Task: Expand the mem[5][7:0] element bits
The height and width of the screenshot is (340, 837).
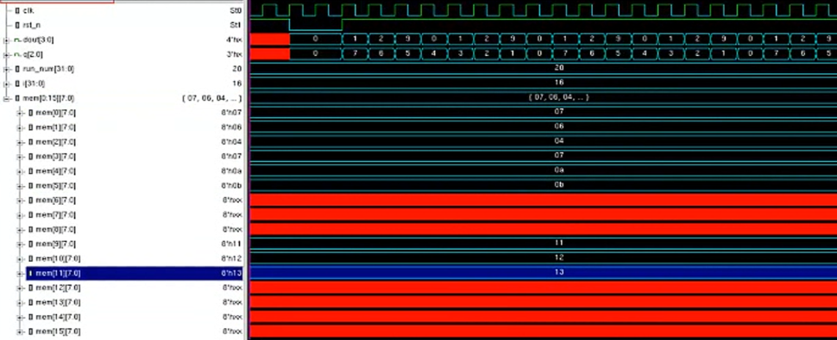Action: click(x=21, y=186)
